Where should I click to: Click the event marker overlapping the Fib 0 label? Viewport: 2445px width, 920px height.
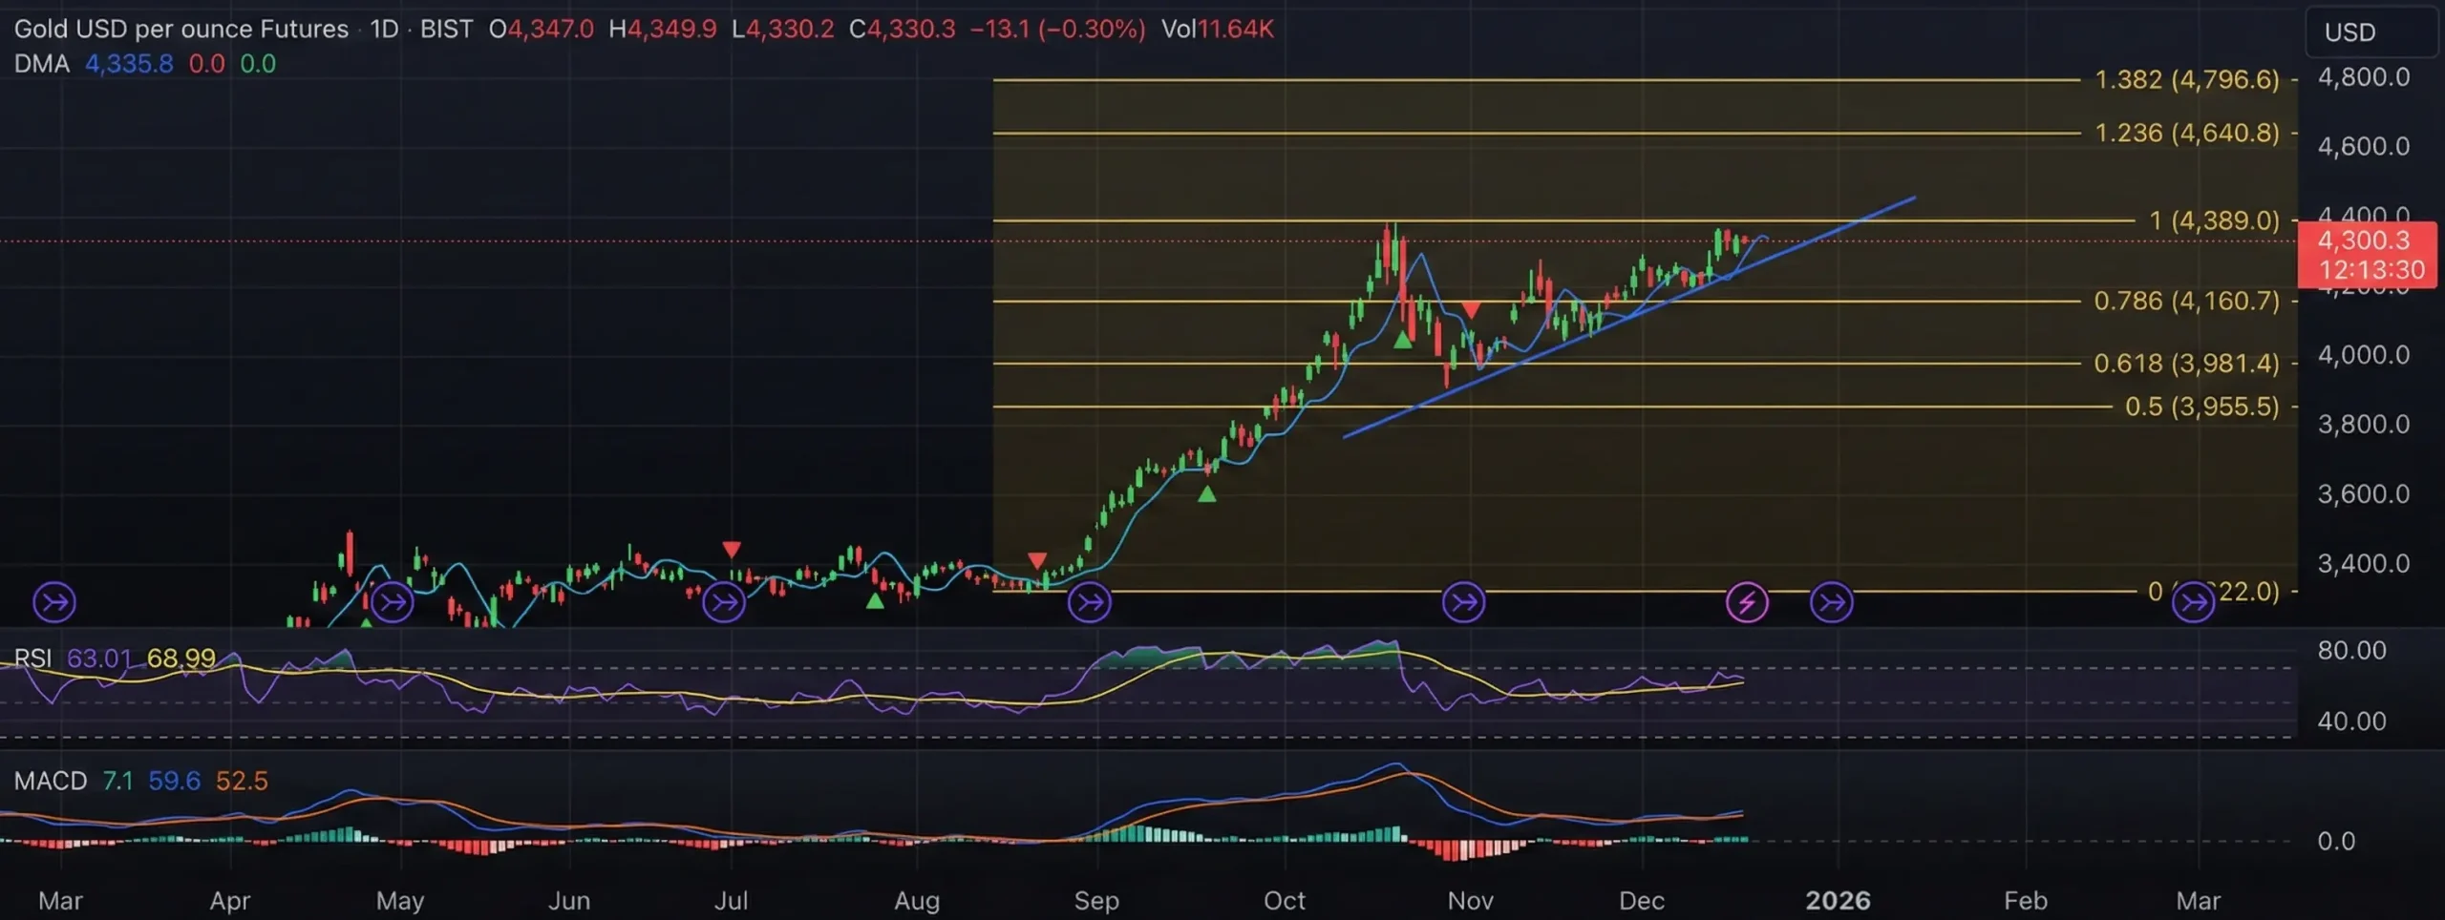[x=2194, y=602]
